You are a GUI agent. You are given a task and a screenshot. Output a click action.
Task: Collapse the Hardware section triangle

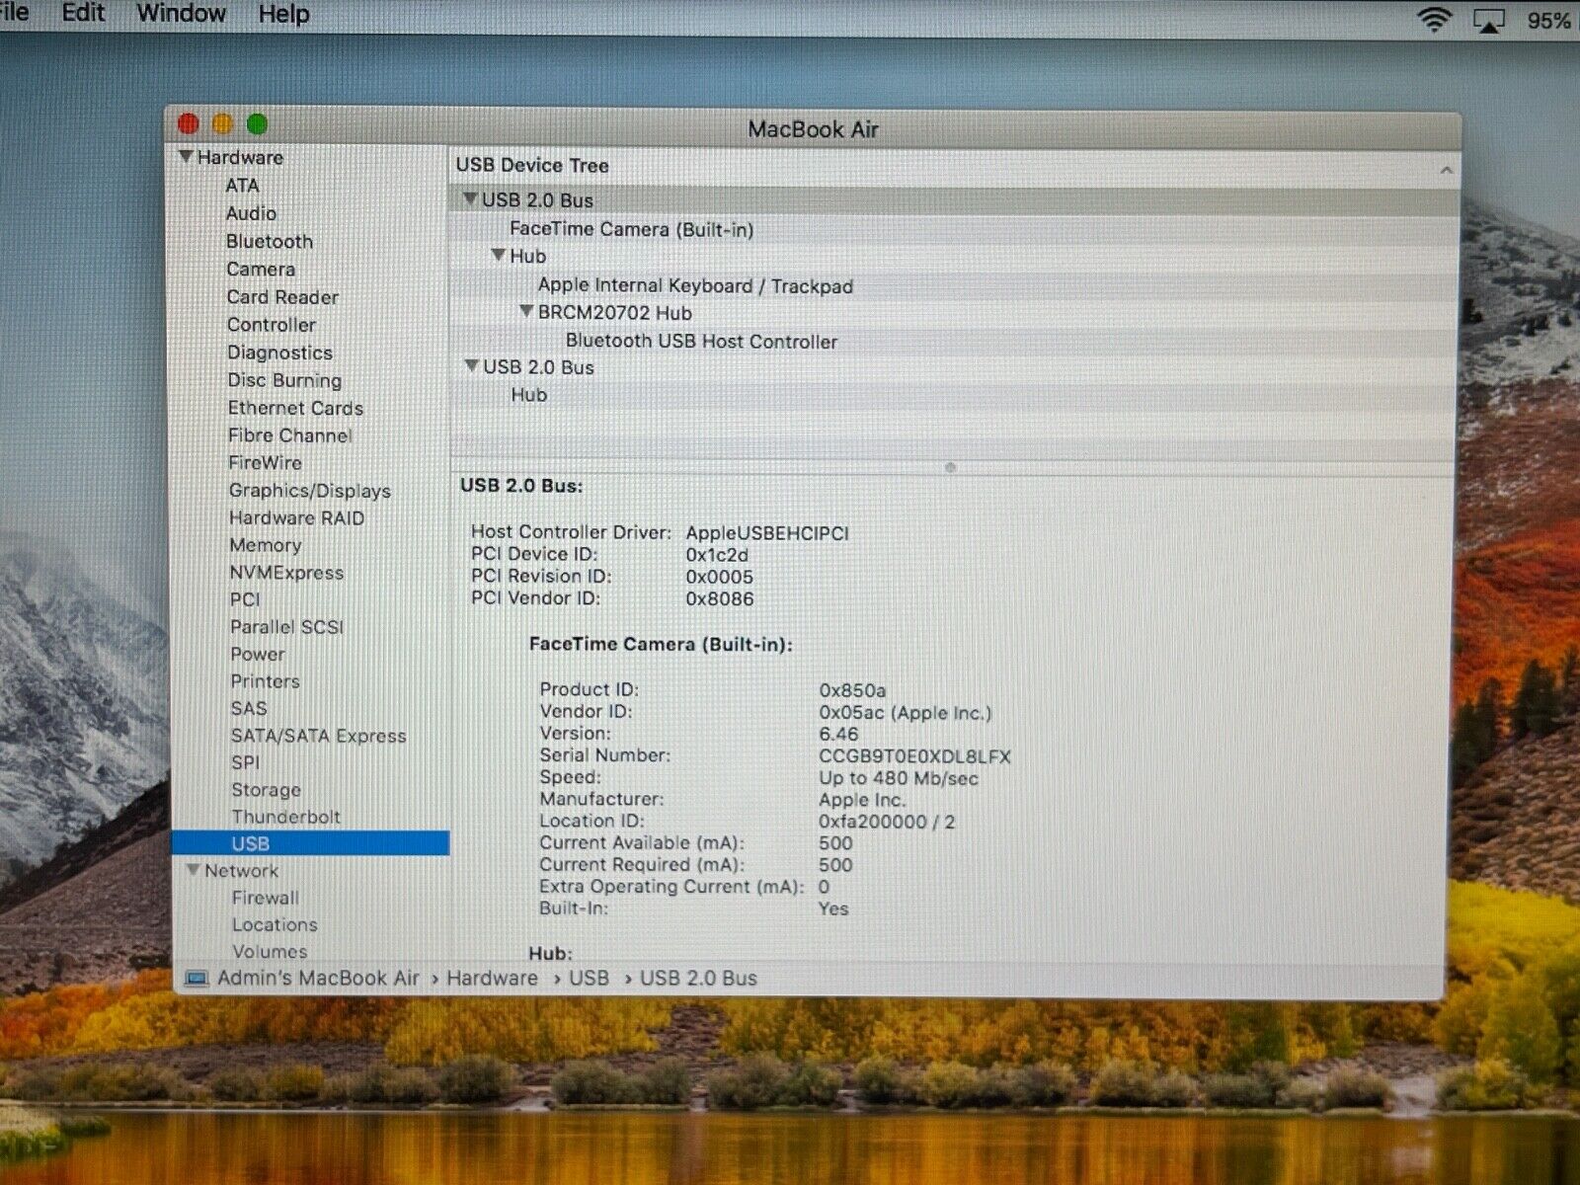point(186,156)
